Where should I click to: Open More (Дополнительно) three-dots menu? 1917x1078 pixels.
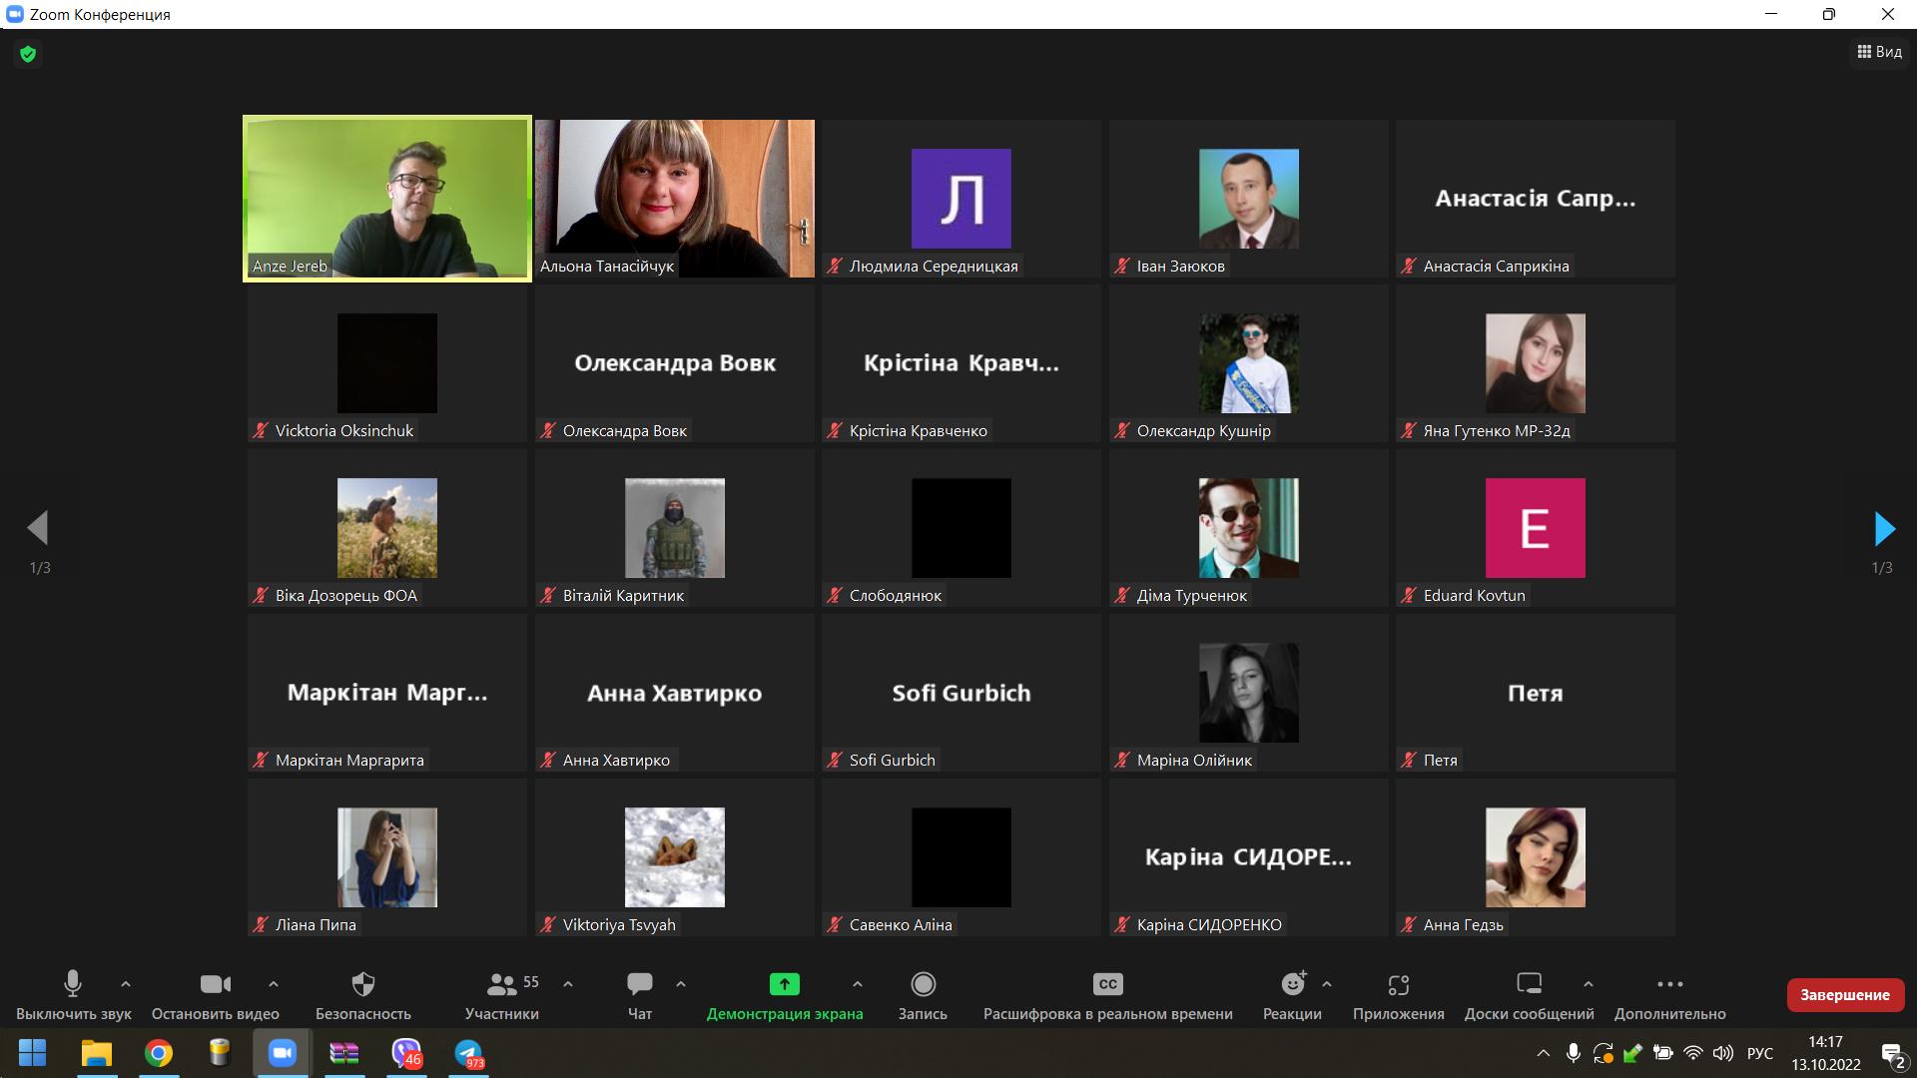(1669, 985)
